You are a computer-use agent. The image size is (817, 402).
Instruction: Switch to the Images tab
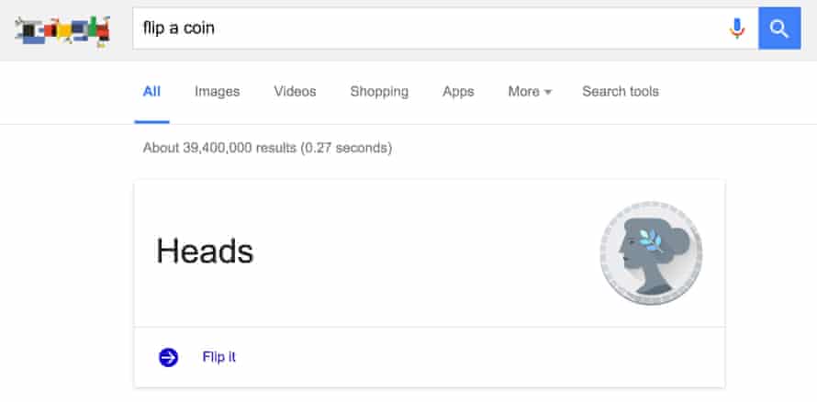(x=217, y=92)
